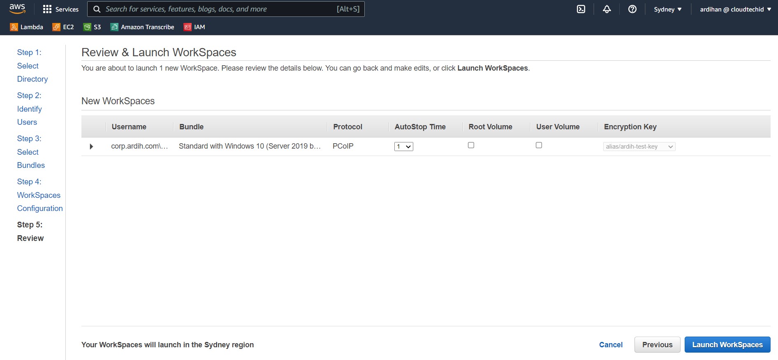Screen dimensions: 778x360
Task: Click the Standard with Windows 10 bundle cell
Action: 250,146
